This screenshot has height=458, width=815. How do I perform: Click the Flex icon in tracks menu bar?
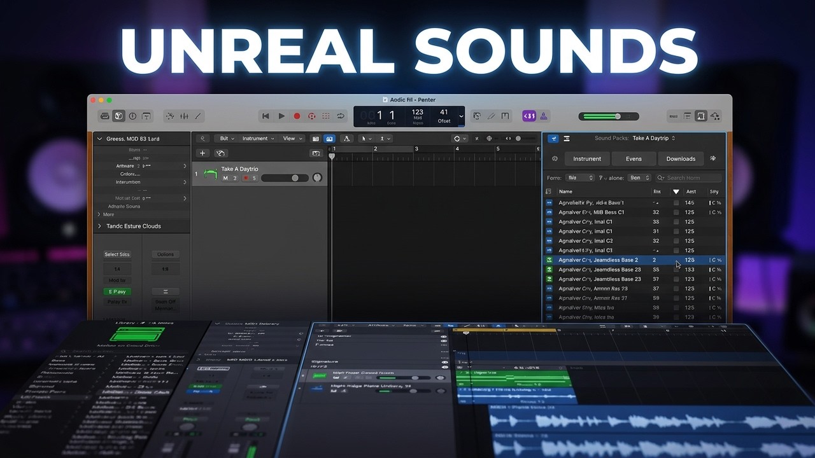click(346, 139)
